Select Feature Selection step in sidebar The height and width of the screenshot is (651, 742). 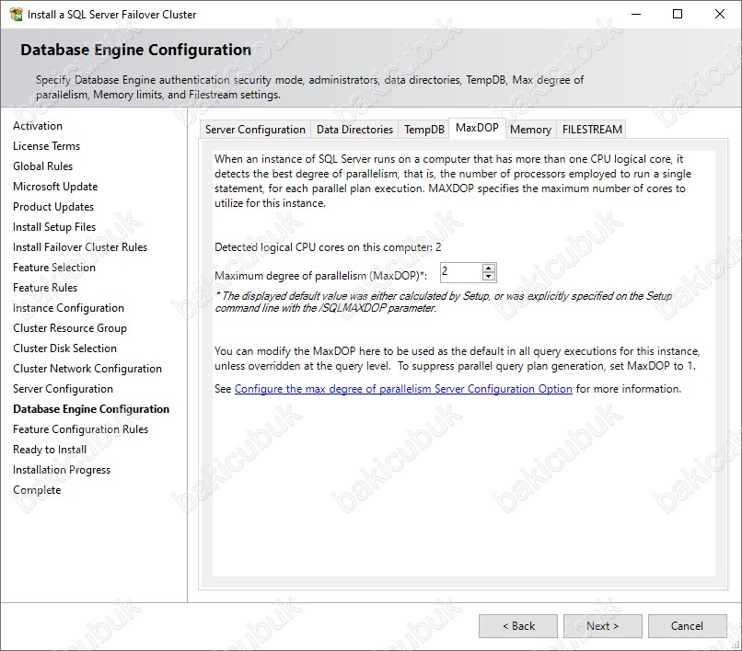(54, 268)
